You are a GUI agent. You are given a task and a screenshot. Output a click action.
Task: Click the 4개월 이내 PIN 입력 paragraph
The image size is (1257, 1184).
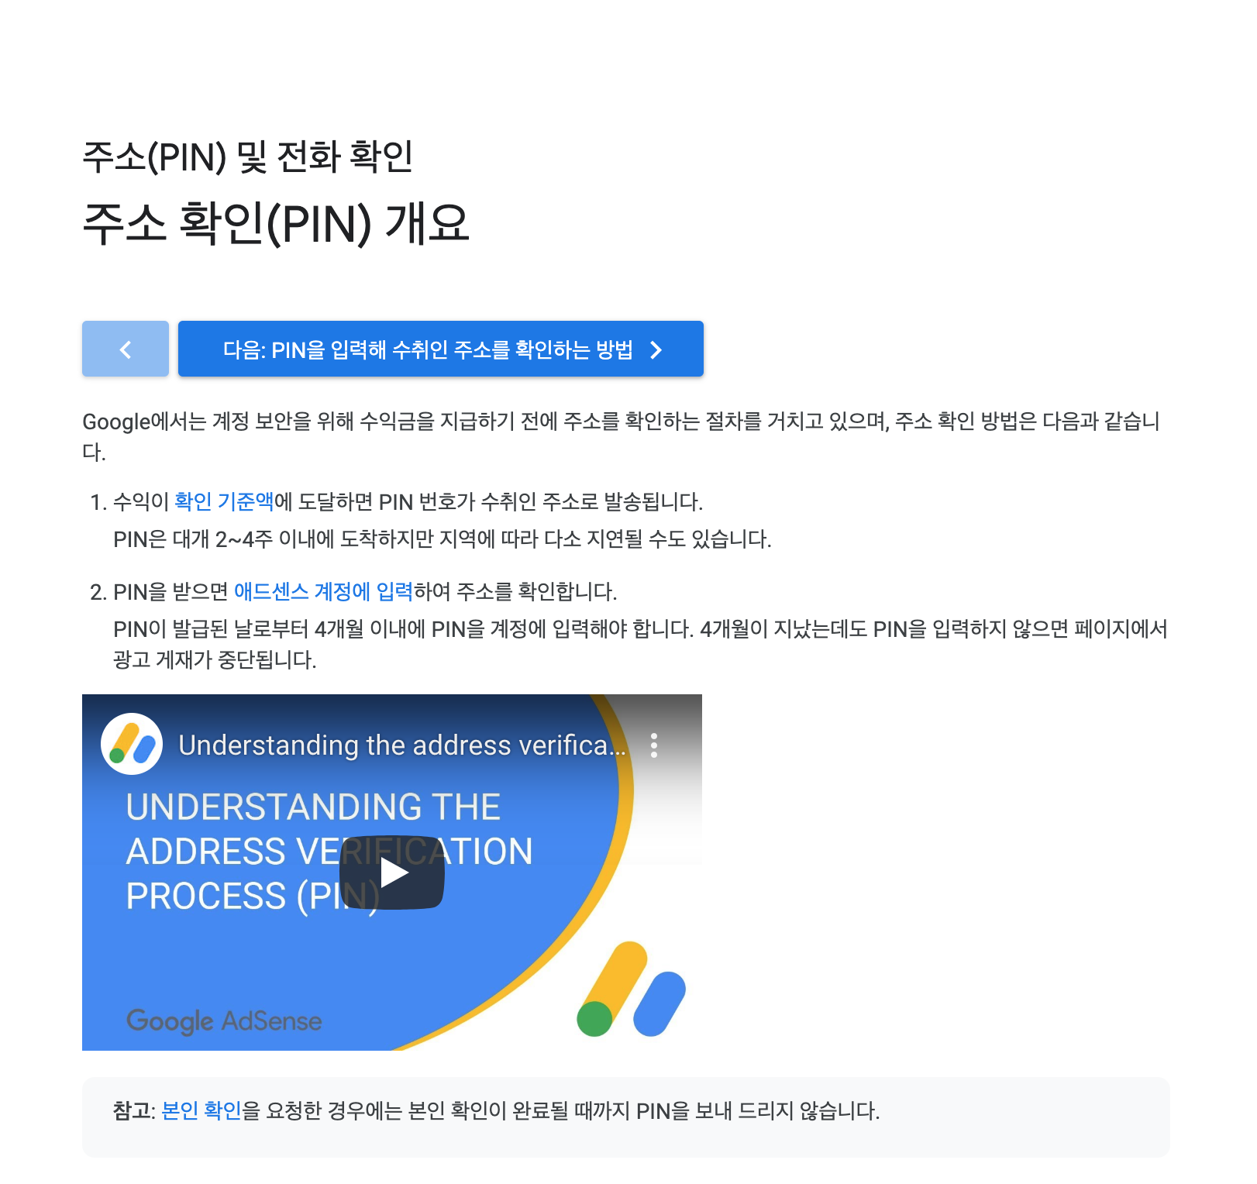click(x=640, y=644)
